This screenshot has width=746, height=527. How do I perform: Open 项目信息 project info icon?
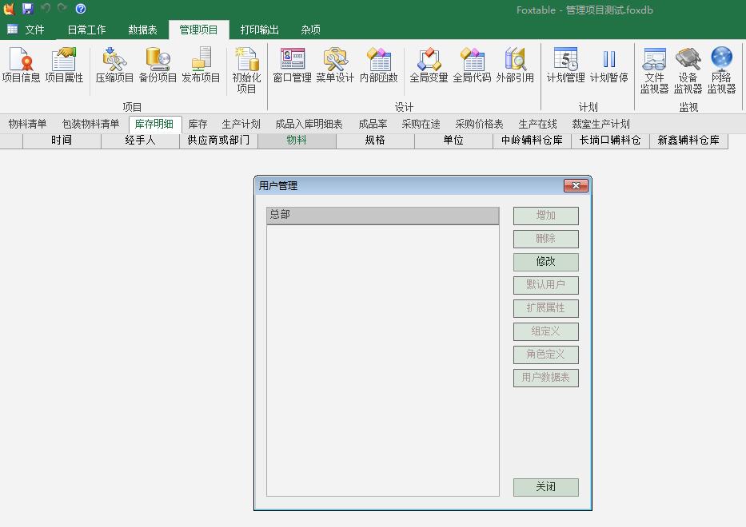coord(21,65)
